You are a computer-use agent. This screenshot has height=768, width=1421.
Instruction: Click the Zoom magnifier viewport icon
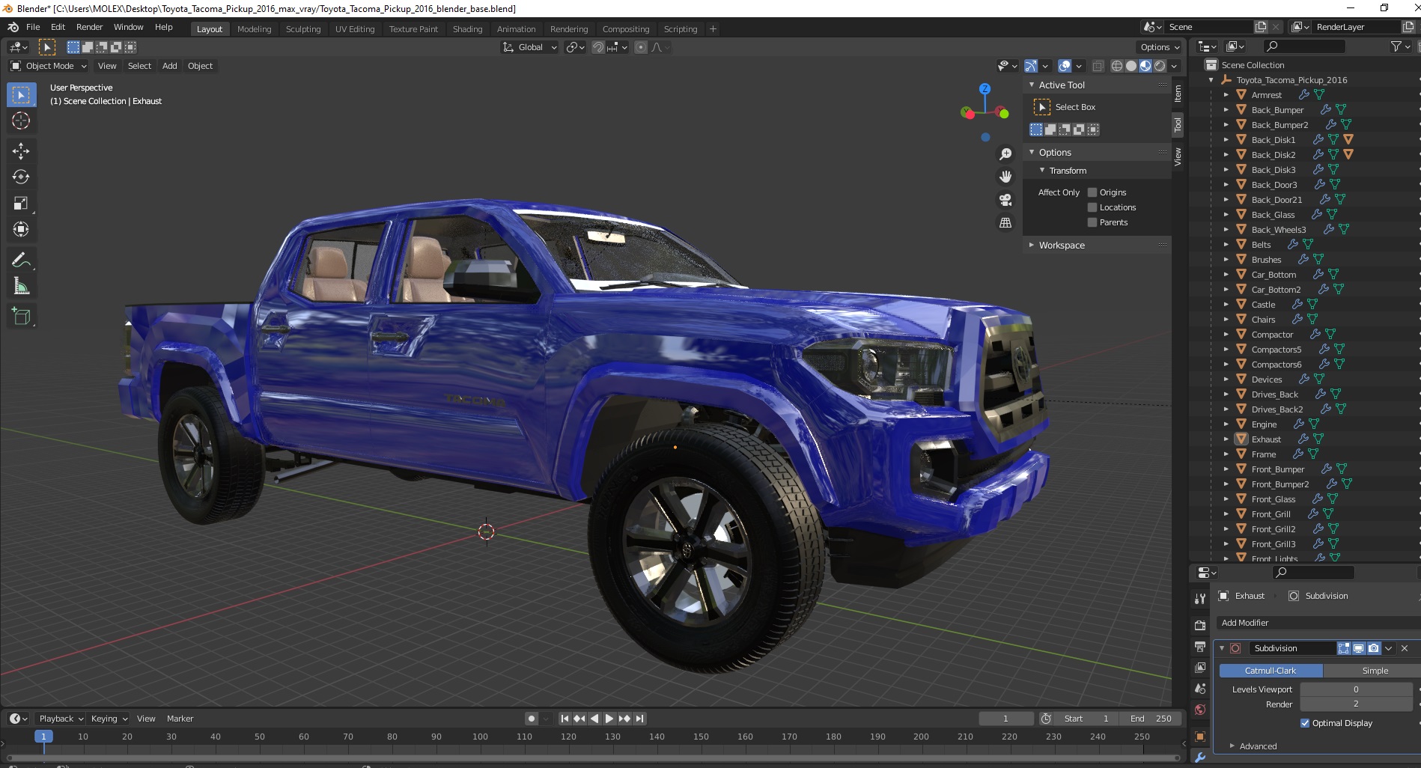point(1005,154)
